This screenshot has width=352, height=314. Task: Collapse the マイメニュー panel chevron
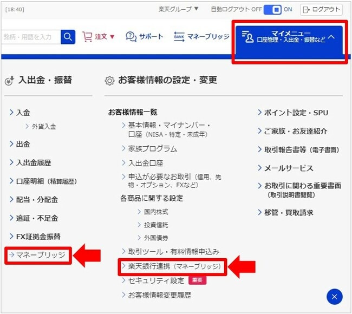coord(331,37)
